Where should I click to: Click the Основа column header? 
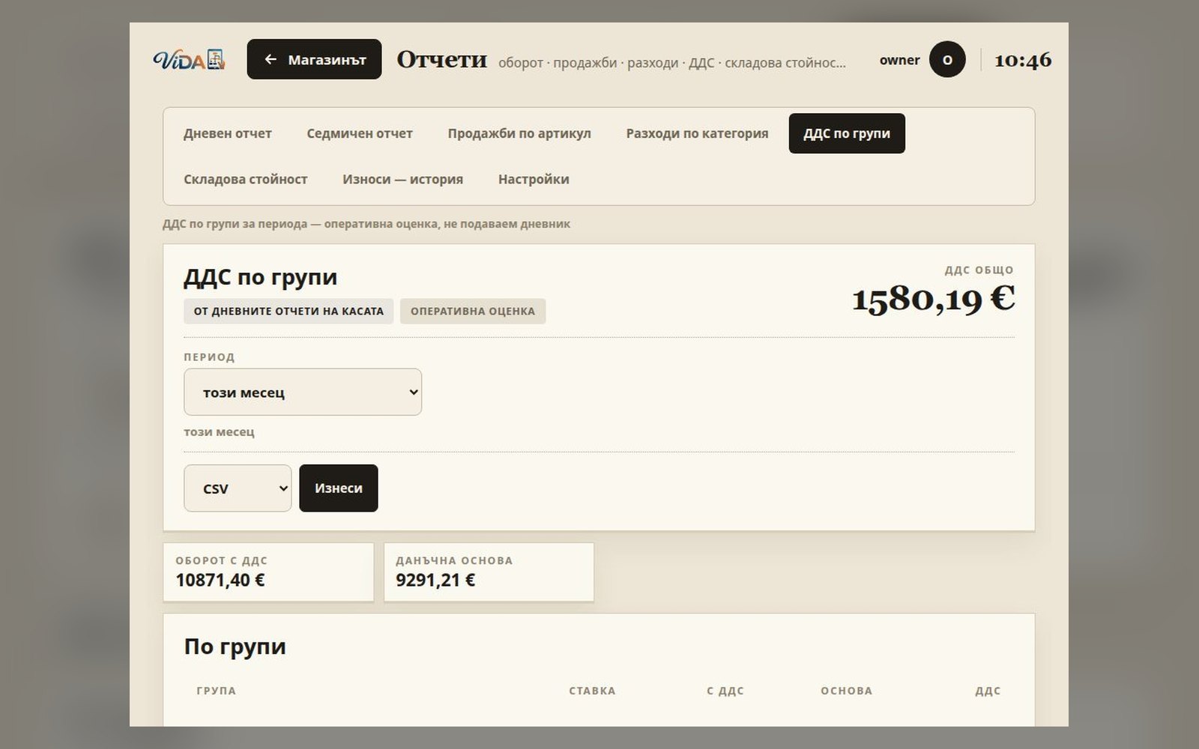(x=847, y=691)
